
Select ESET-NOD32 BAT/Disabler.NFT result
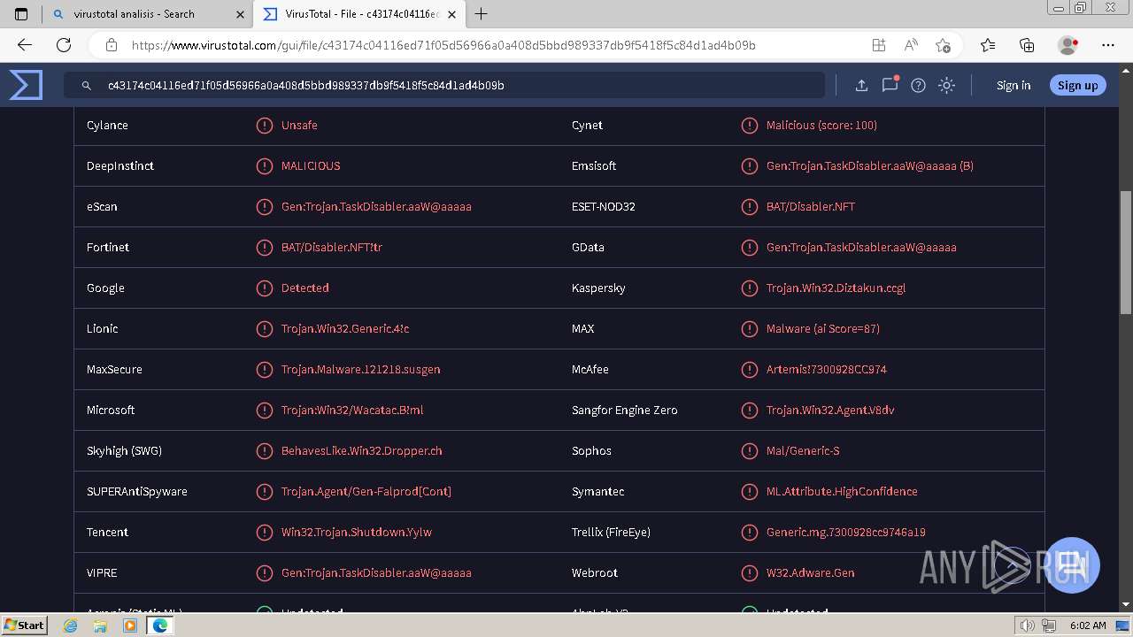811,206
